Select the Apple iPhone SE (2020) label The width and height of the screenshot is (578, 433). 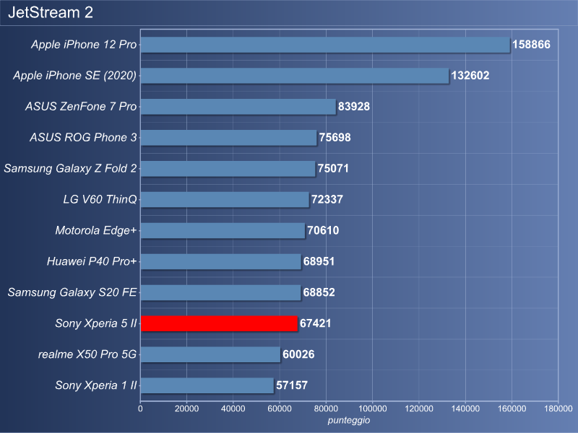[x=75, y=76]
